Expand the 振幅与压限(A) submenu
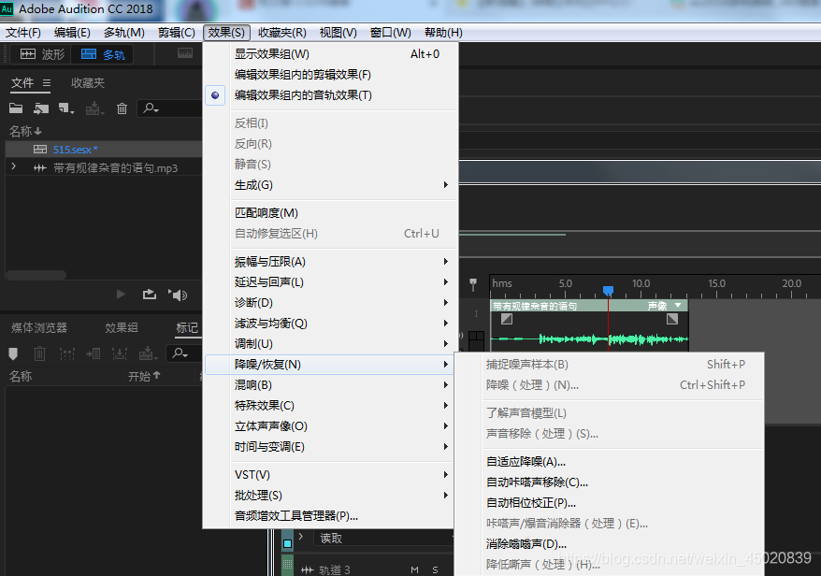The height and width of the screenshot is (576, 821). [331, 262]
